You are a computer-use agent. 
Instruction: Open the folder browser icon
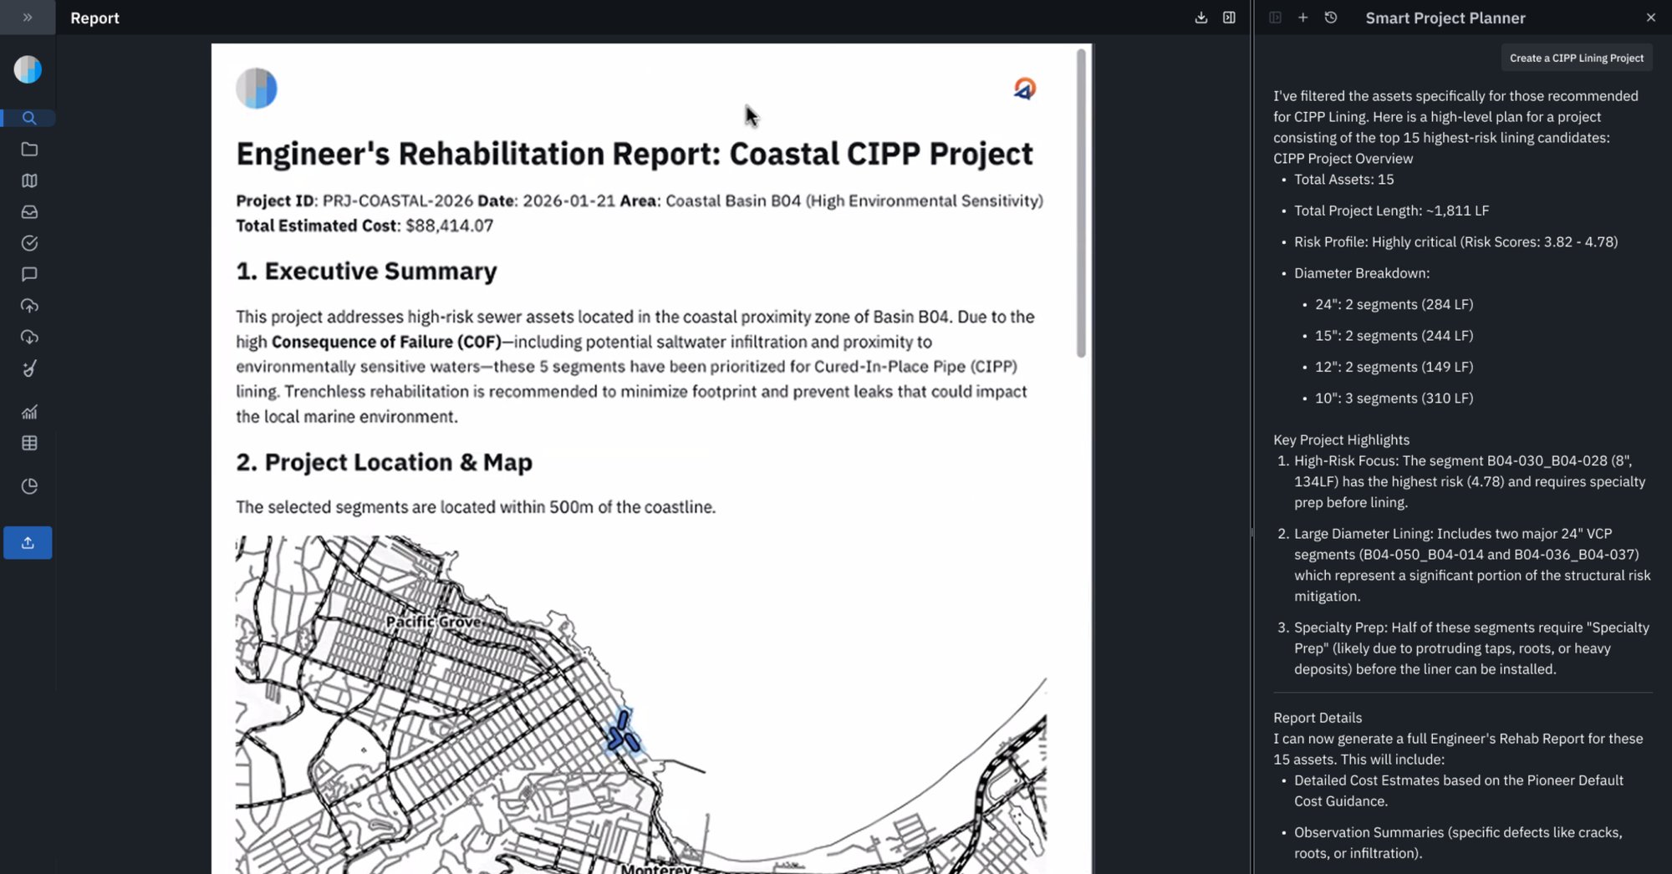pos(29,149)
